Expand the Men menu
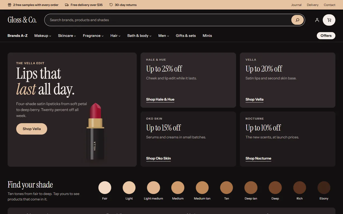The width and height of the screenshot is (343, 214). (x=164, y=36)
